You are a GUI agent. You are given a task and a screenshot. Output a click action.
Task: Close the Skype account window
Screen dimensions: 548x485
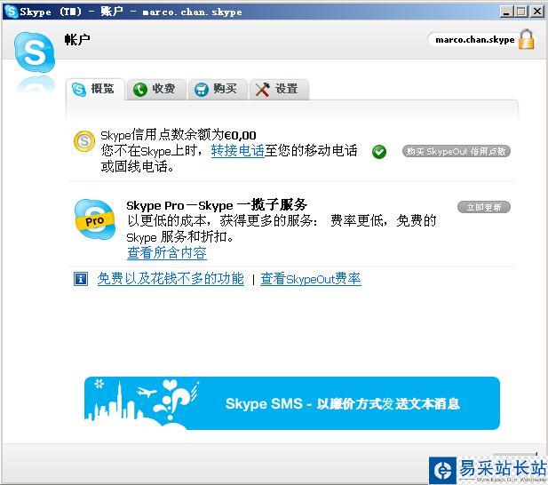536,12
